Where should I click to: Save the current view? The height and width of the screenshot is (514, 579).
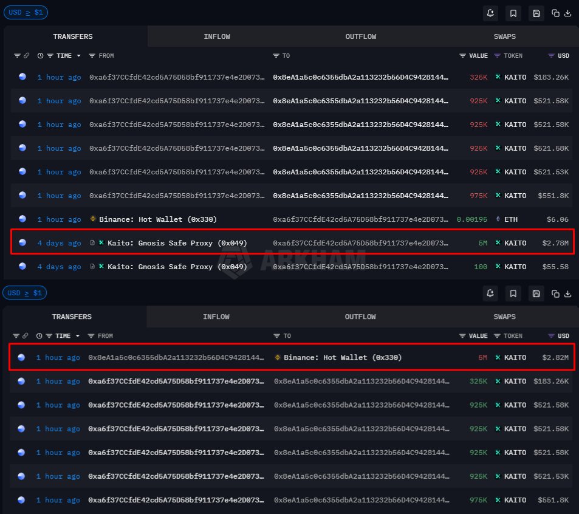tap(536, 13)
